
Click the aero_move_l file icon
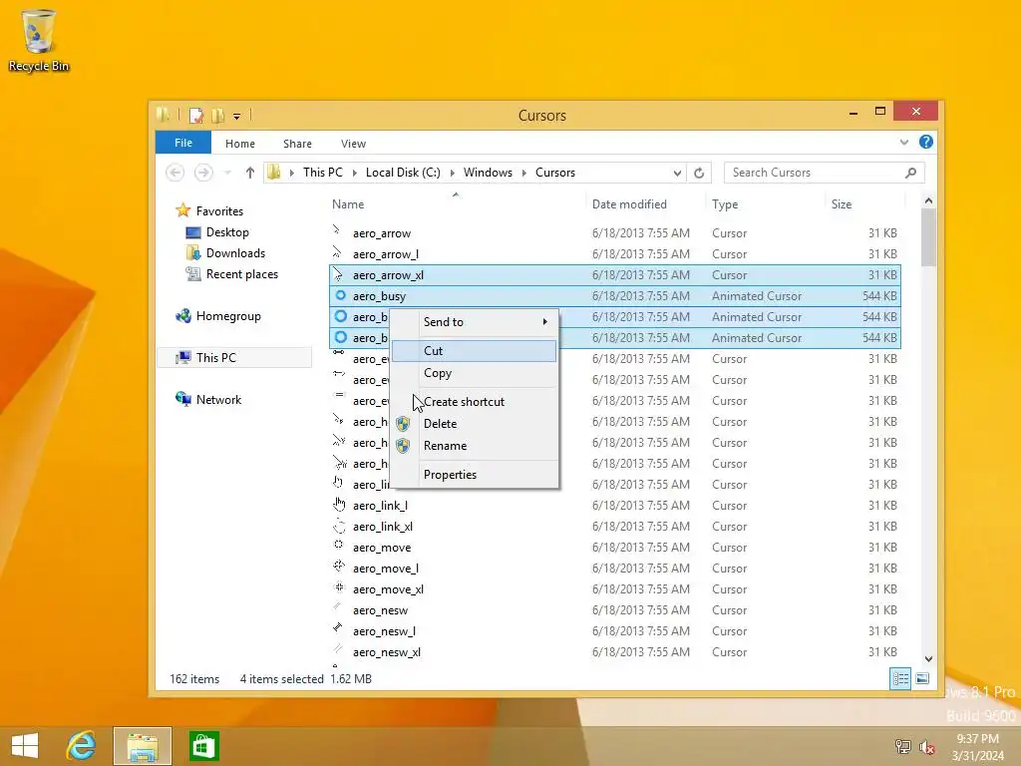click(x=339, y=568)
